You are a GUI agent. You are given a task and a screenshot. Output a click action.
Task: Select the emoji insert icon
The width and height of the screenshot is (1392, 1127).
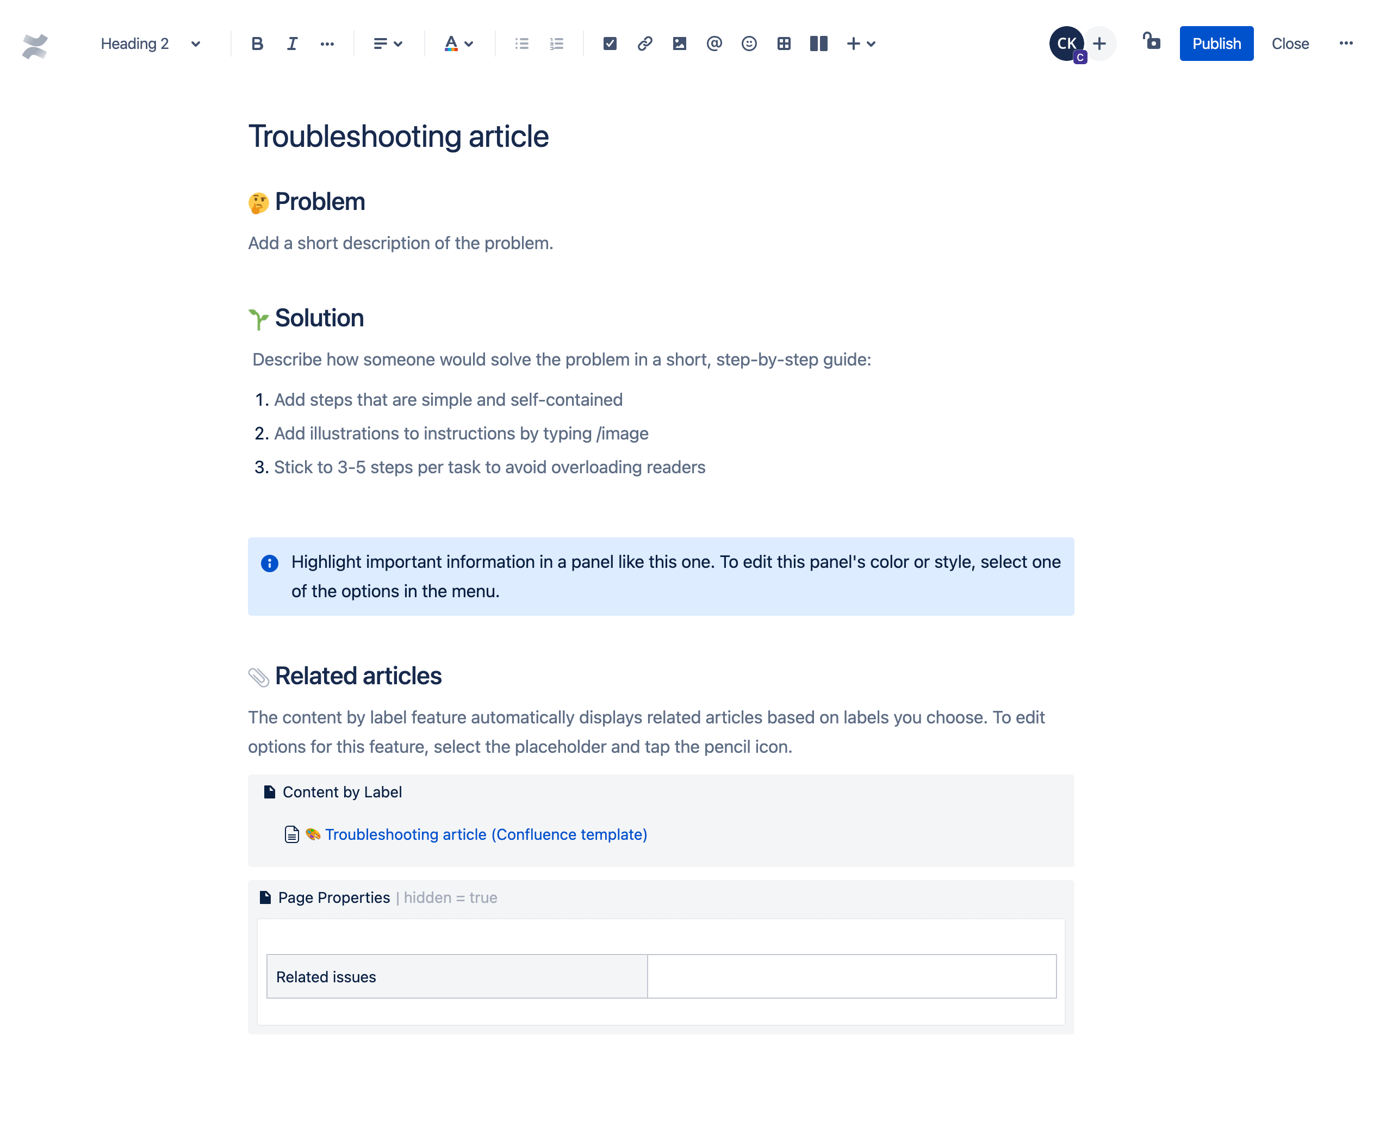click(747, 44)
